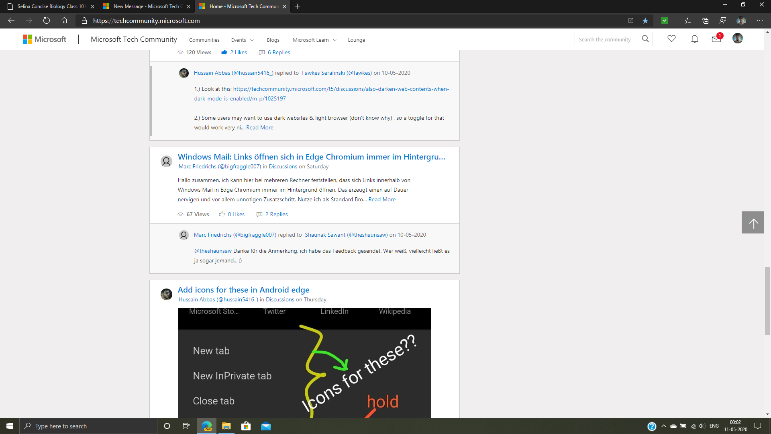Click Read More on Marc Friedrichs' post
This screenshot has height=434, width=771.
[381, 199]
